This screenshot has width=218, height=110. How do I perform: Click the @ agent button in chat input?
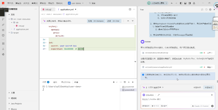pos(146,106)
